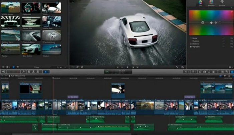Click the large Global puck on color board
This screenshot has height=135, width=234.
pos(203,22)
